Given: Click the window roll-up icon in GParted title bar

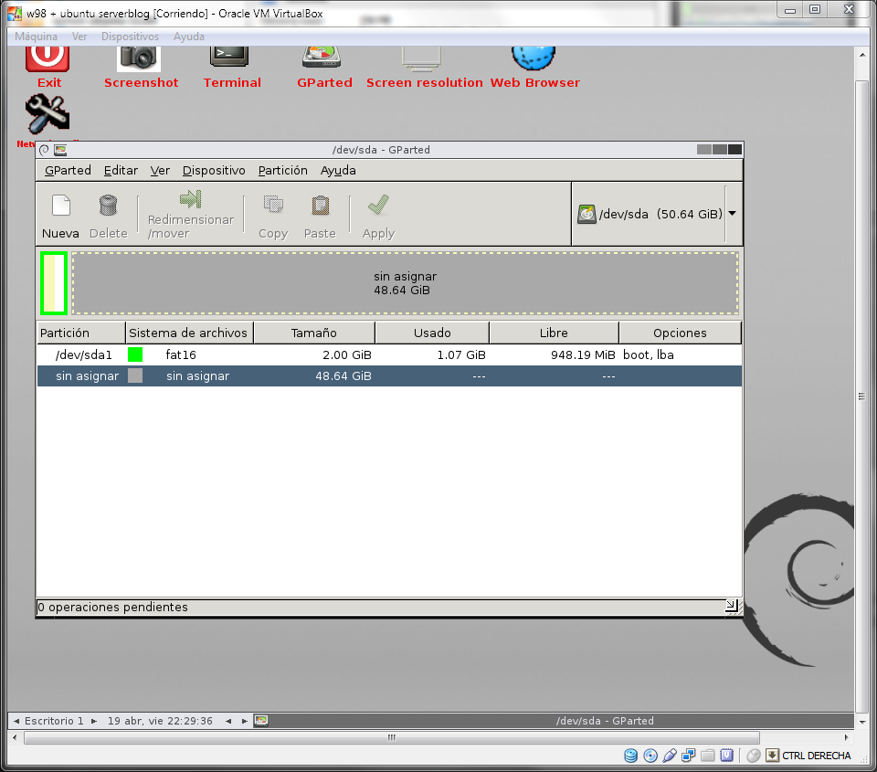Looking at the screenshot, I should click(x=44, y=150).
